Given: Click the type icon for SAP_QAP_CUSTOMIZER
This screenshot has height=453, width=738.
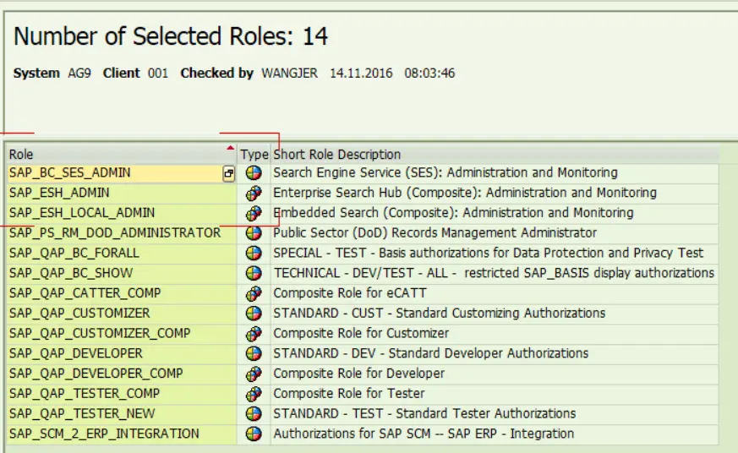Looking at the screenshot, I should point(254,314).
